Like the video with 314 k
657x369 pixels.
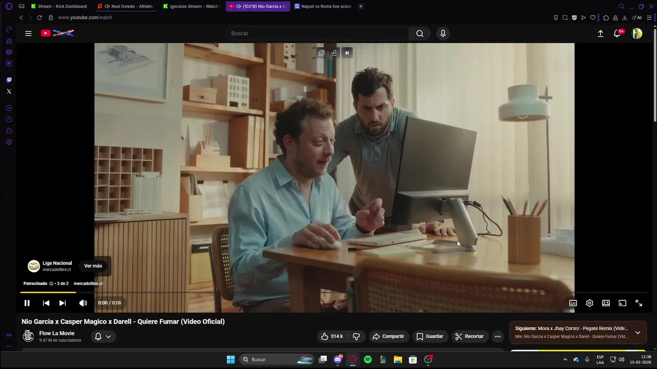click(x=332, y=336)
